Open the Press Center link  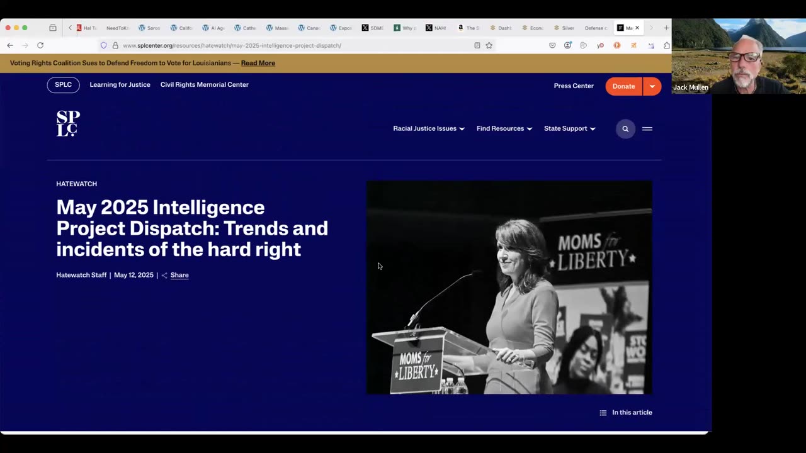click(574, 86)
